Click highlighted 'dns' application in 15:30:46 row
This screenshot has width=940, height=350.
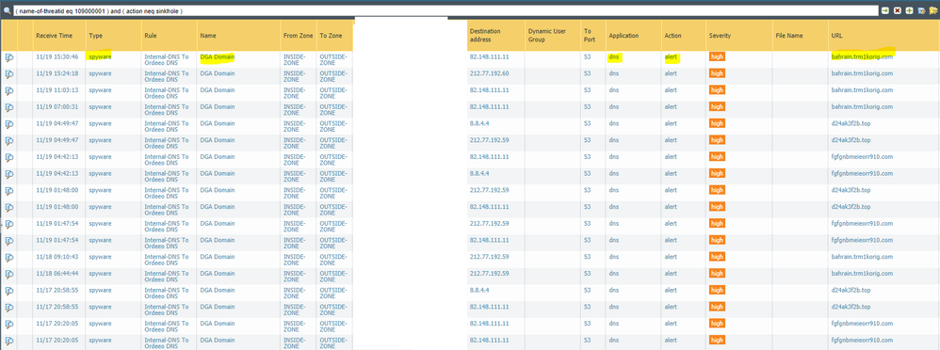pyautogui.click(x=614, y=56)
